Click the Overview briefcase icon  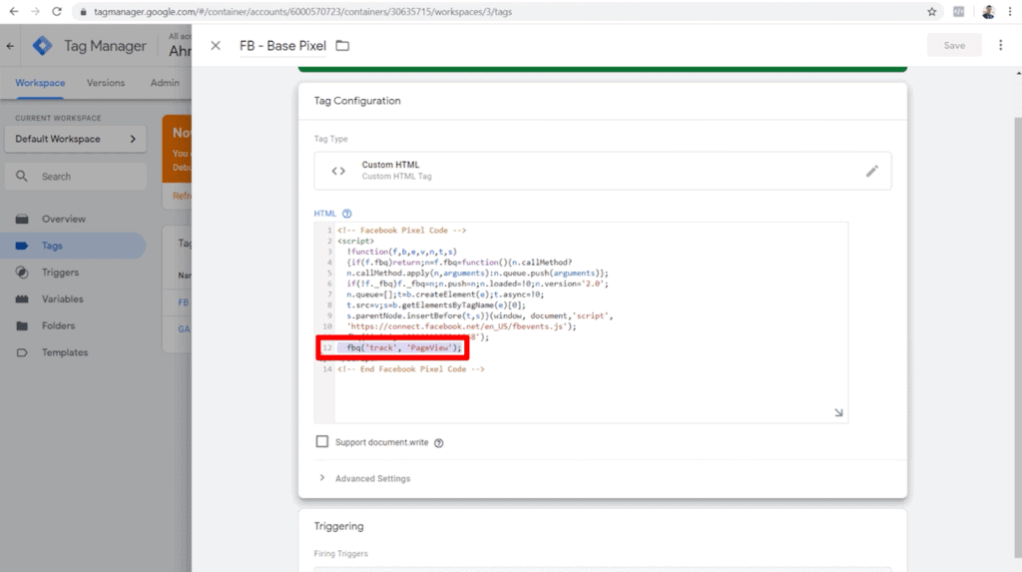(x=22, y=220)
